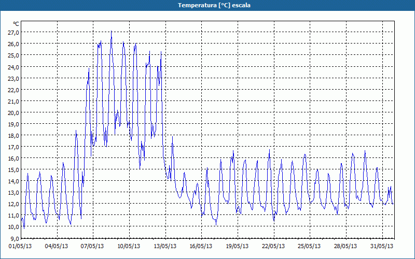The height and width of the screenshot is (259, 415).
Task: Click the 07/05/13 date label
Action: point(92,246)
